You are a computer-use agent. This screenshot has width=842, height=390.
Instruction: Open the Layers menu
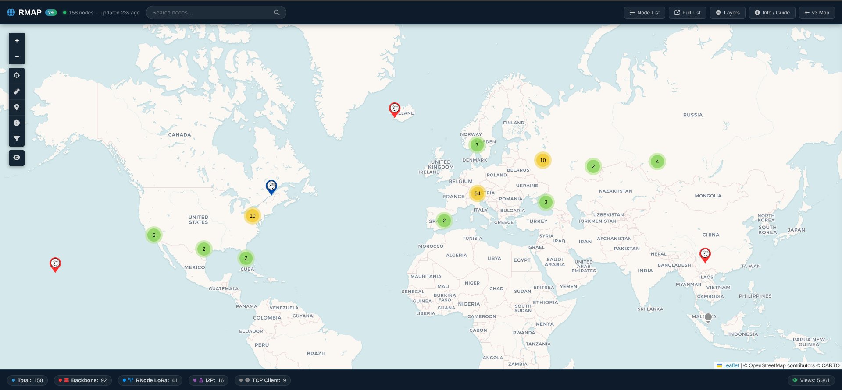pyautogui.click(x=728, y=13)
